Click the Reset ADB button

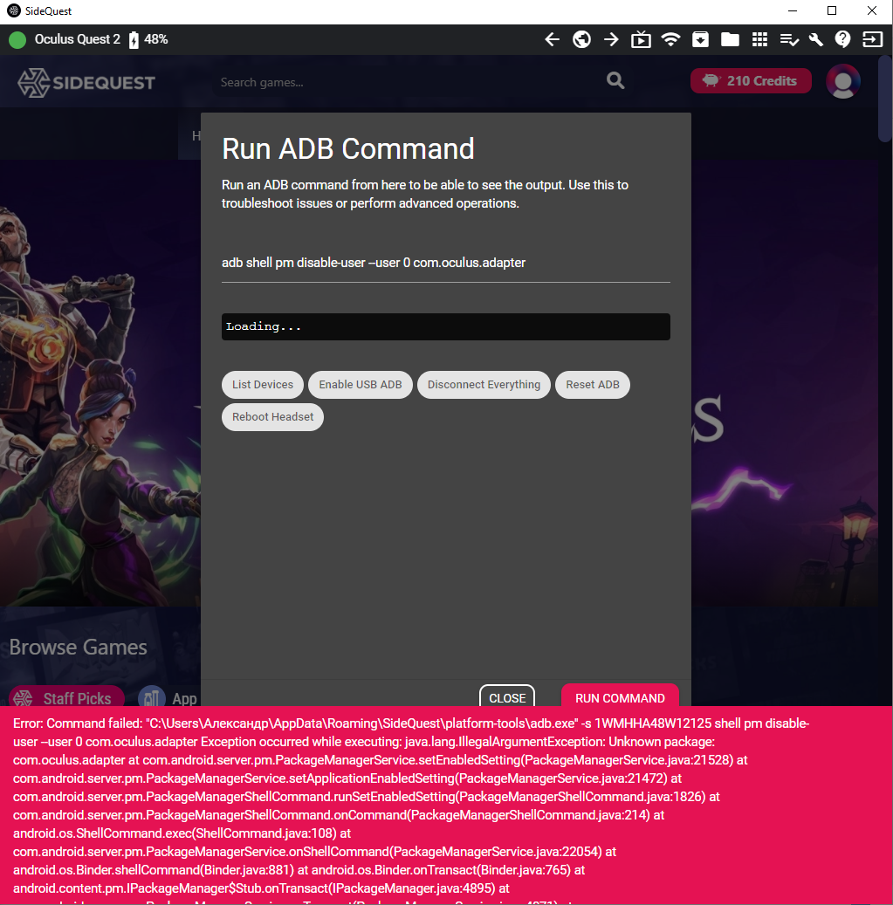(592, 385)
